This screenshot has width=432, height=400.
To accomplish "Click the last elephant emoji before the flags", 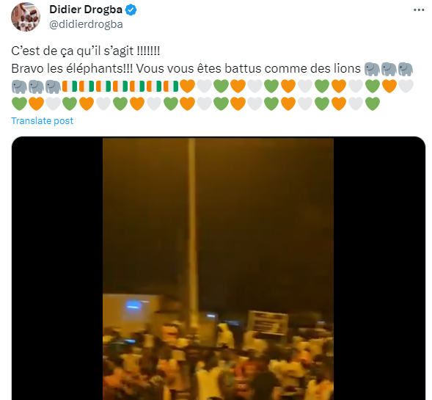I will coord(53,87).
